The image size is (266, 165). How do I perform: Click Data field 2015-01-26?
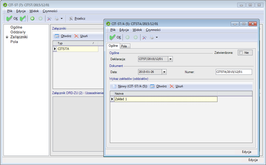pos(150,72)
